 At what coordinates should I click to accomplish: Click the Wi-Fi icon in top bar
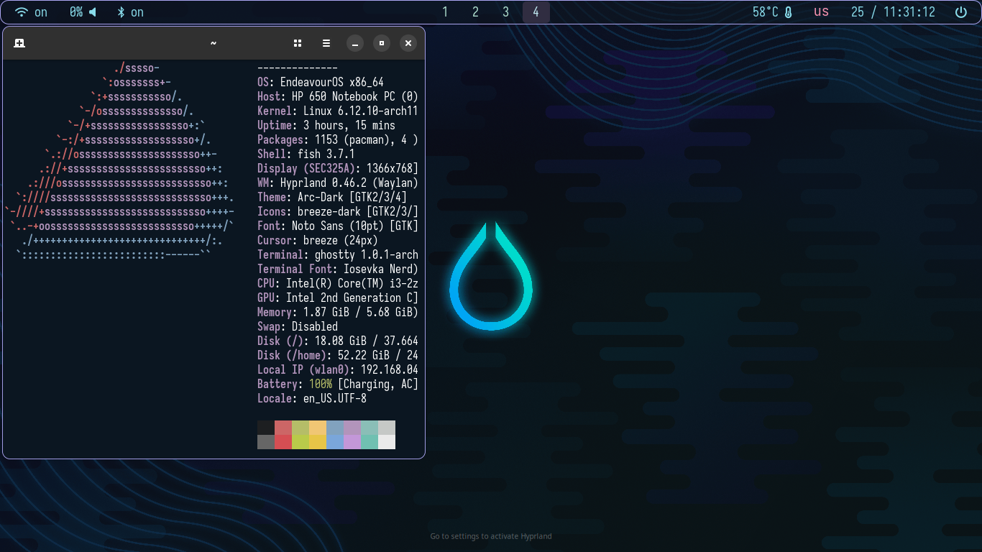tap(22, 12)
